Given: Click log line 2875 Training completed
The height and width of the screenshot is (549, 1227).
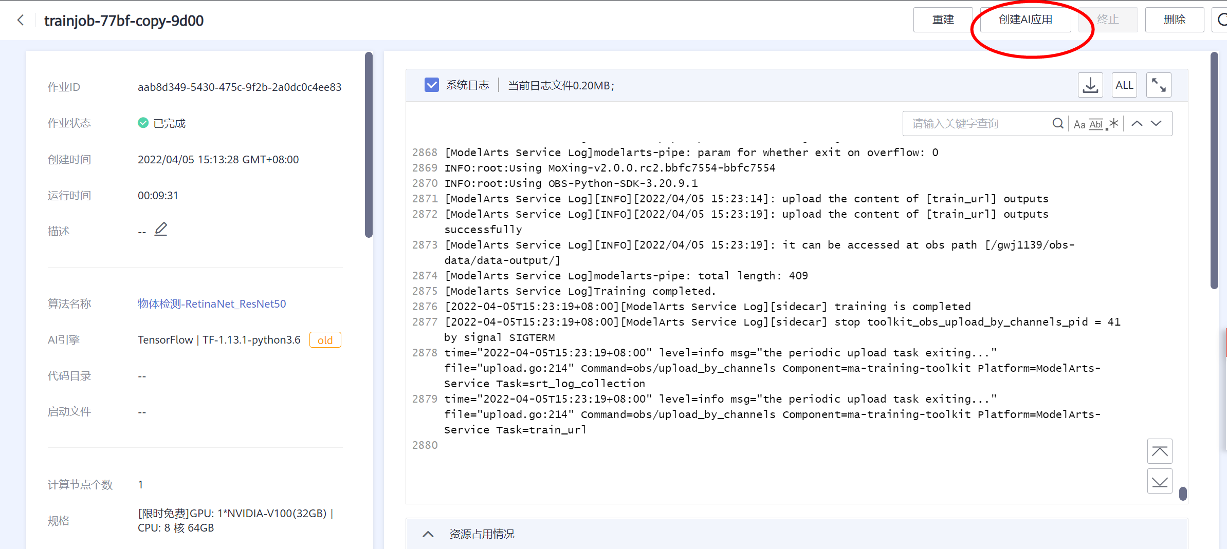Looking at the screenshot, I should tap(580, 291).
